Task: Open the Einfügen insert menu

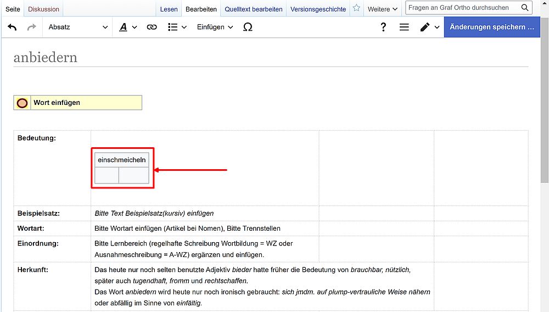Action: coord(215,27)
